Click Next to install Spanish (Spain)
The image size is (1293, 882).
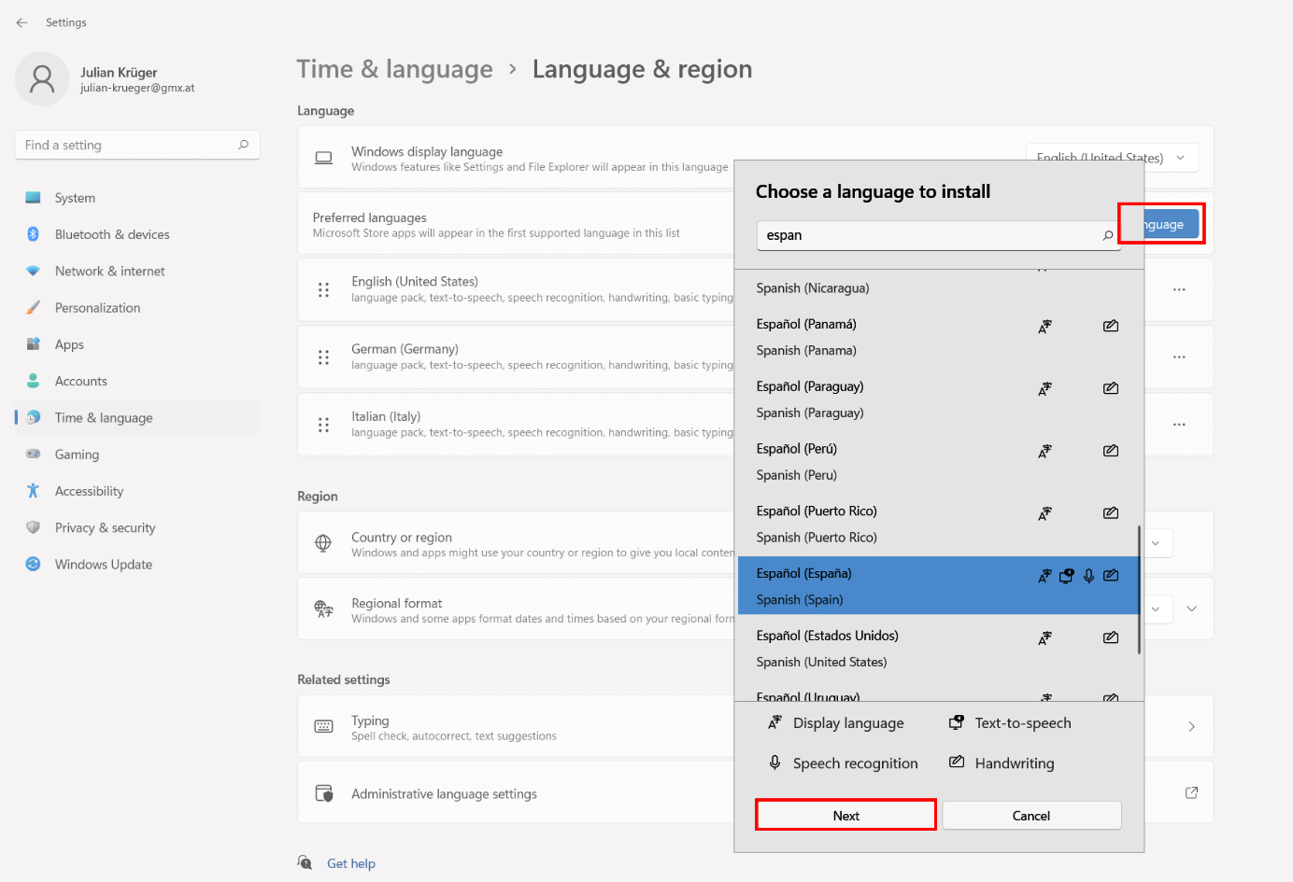pyautogui.click(x=845, y=814)
